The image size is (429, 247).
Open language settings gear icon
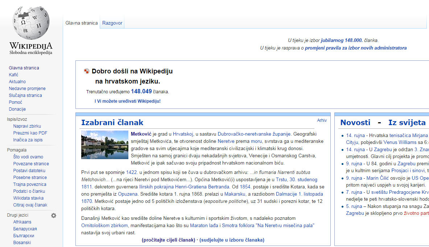(54, 216)
